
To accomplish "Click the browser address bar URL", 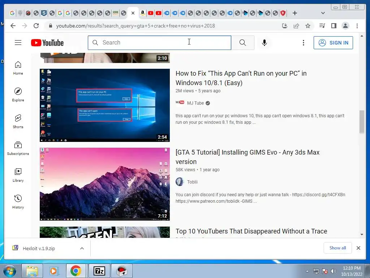I will click(x=135, y=26).
